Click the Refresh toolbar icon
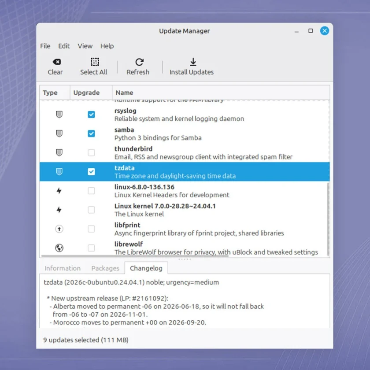The image size is (370, 370). point(139,62)
